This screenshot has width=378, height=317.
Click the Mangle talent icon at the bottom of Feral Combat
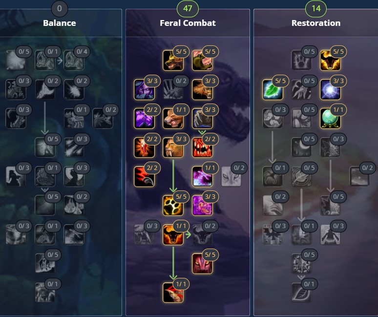(173, 293)
